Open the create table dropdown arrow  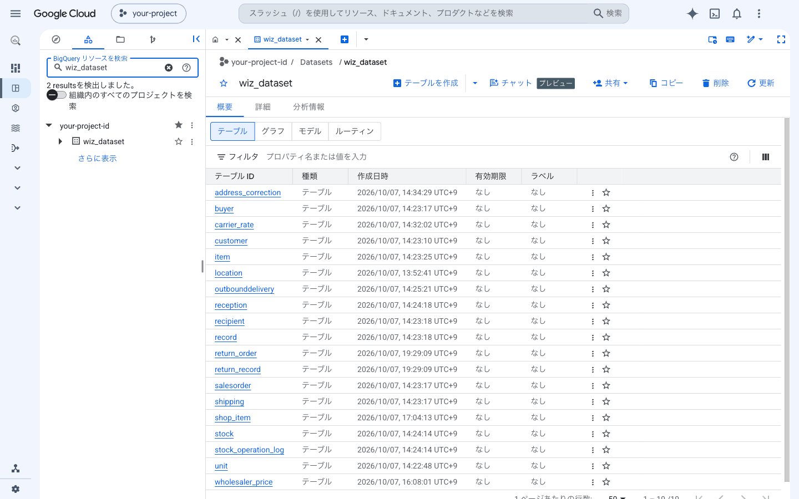click(x=475, y=83)
